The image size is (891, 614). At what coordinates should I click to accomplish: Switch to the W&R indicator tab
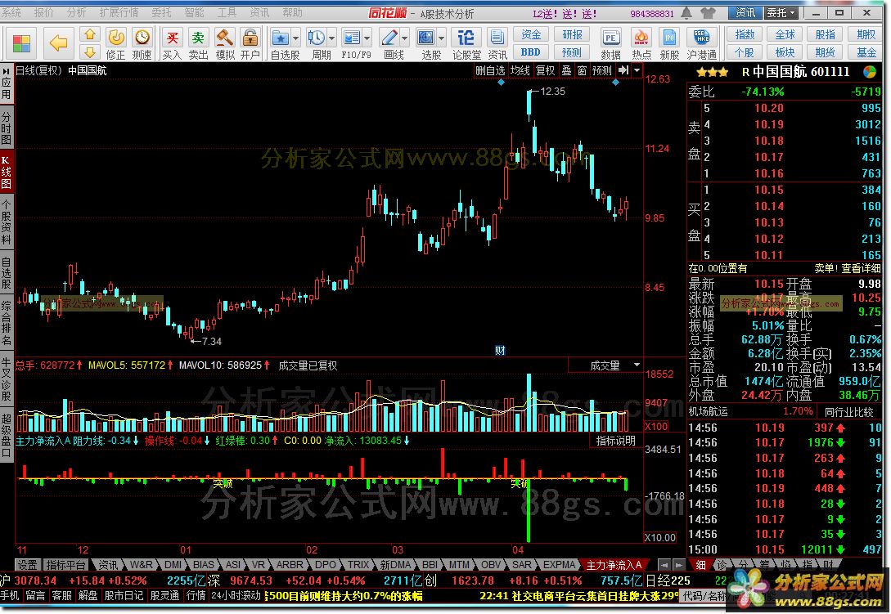point(141,565)
